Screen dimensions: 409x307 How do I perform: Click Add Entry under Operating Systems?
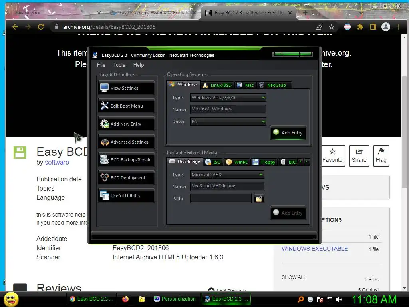click(x=288, y=133)
